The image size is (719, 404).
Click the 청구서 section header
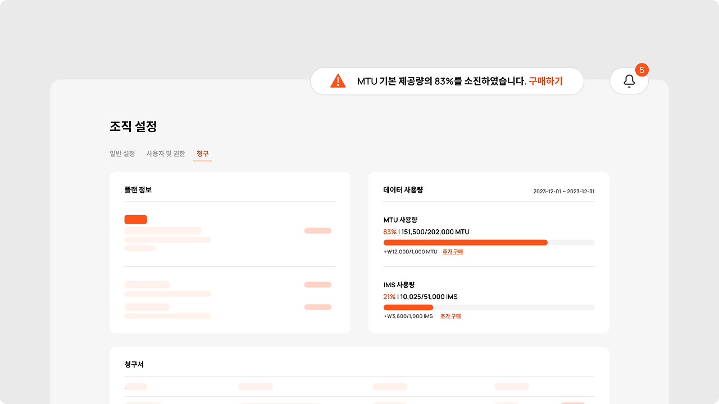(135, 364)
